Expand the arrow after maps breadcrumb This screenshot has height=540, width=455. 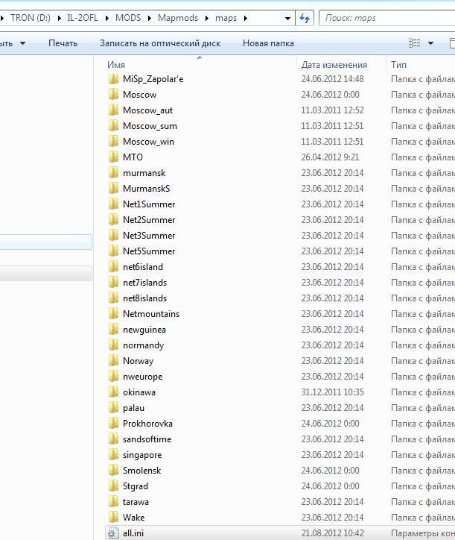[245, 18]
